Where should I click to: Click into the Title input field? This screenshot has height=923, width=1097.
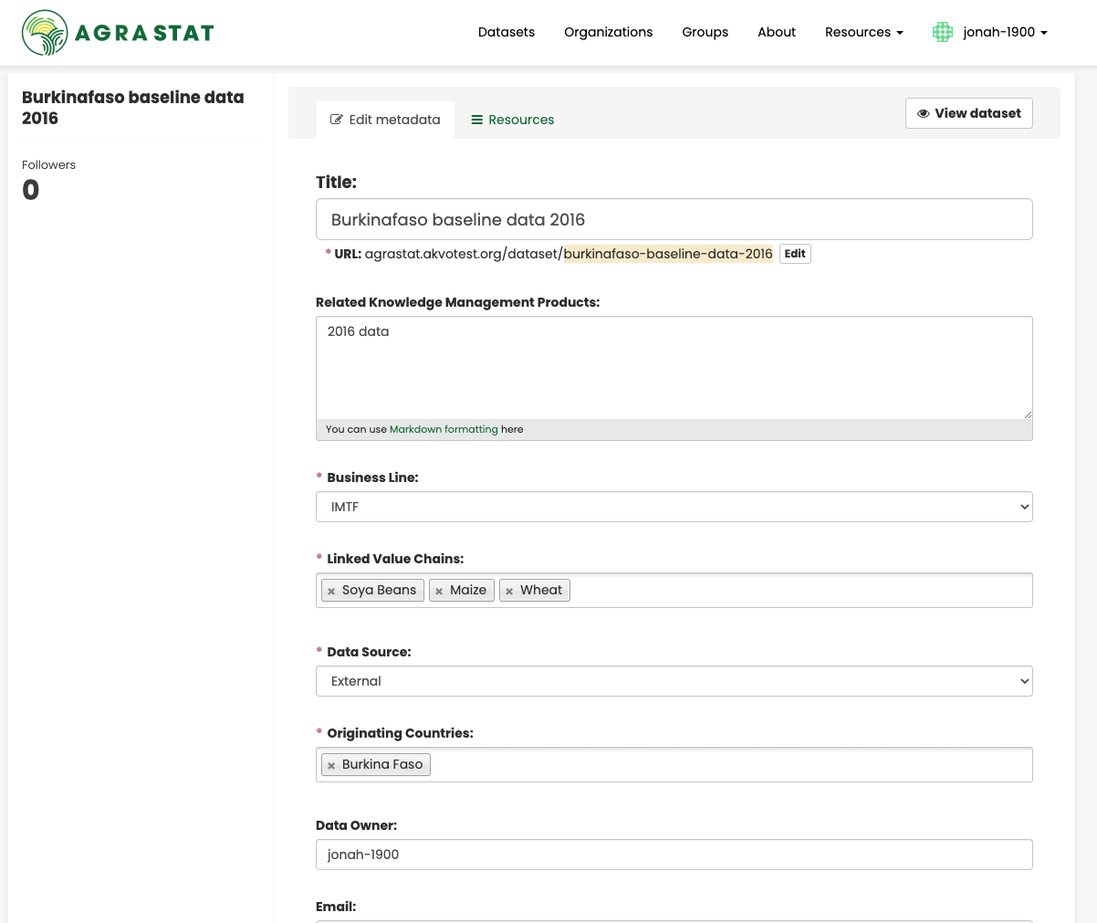pyautogui.click(x=674, y=219)
